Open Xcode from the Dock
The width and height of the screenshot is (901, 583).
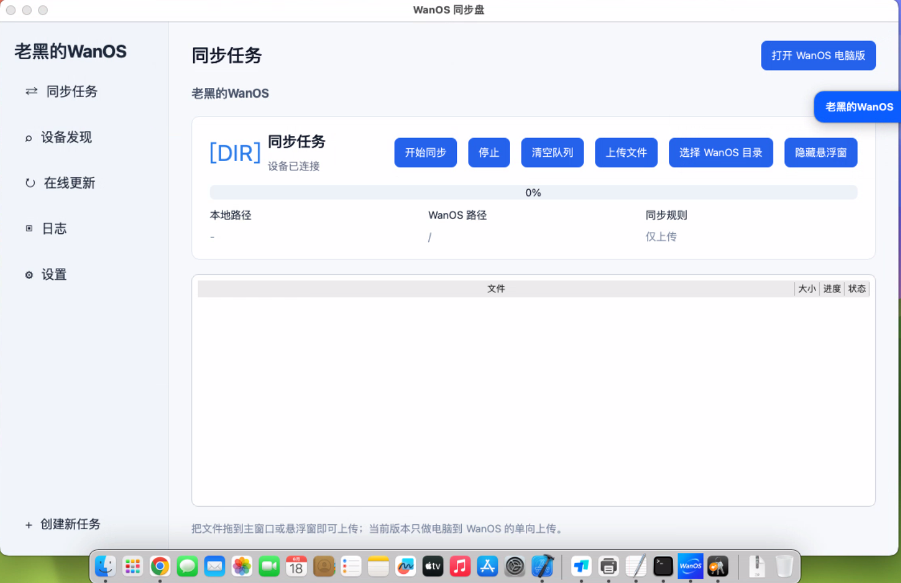[542, 567]
